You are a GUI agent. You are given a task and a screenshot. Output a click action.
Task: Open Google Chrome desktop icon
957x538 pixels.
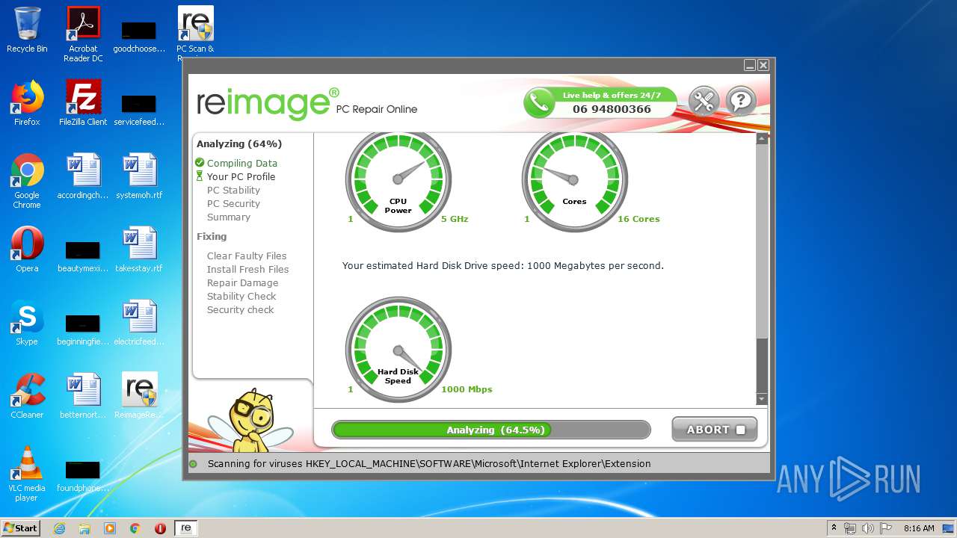[x=27, y=181]
